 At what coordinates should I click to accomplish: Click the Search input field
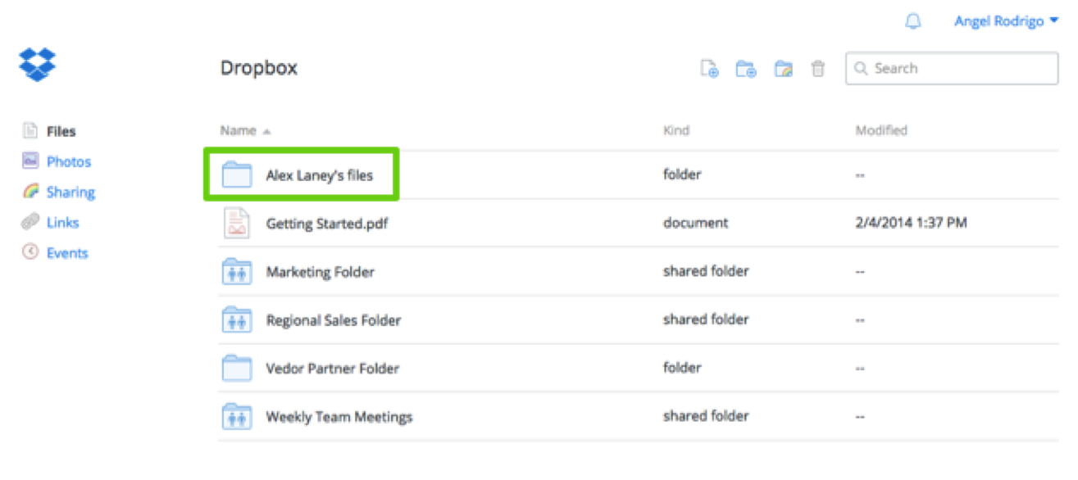point(959,69)
